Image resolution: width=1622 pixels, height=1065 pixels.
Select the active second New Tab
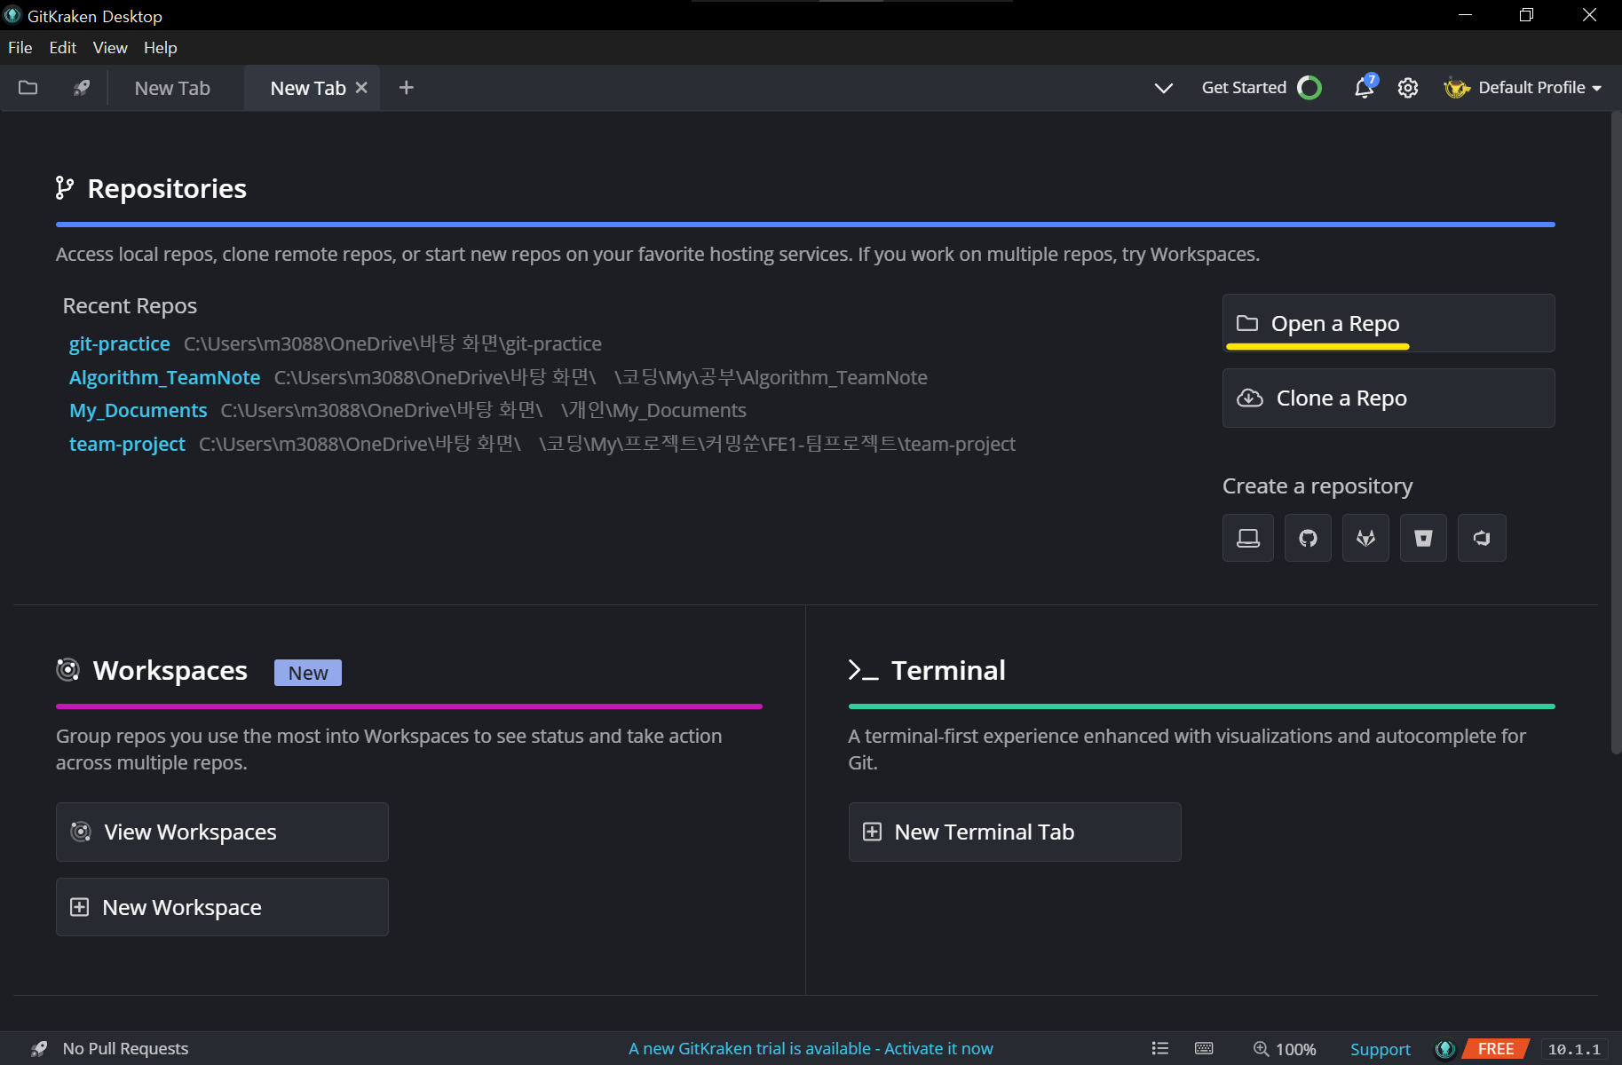[307, 88]
